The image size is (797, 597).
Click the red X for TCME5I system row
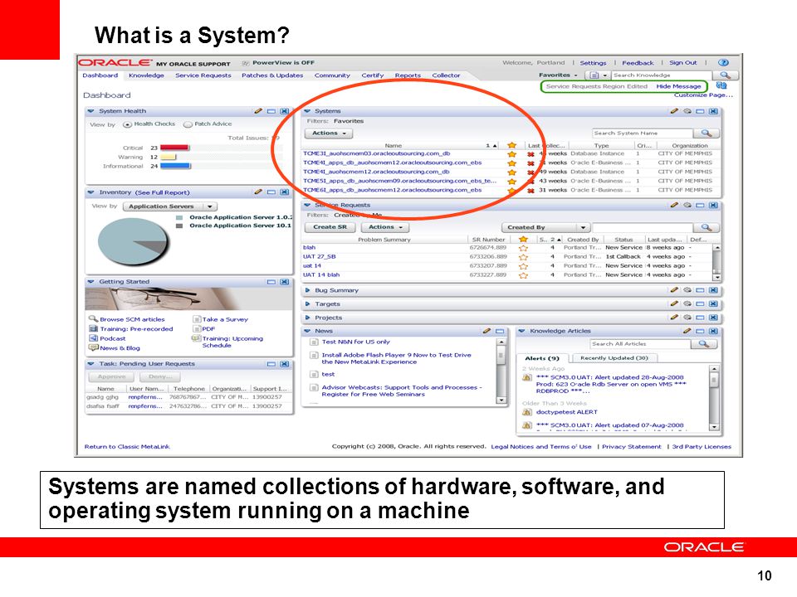531,182
